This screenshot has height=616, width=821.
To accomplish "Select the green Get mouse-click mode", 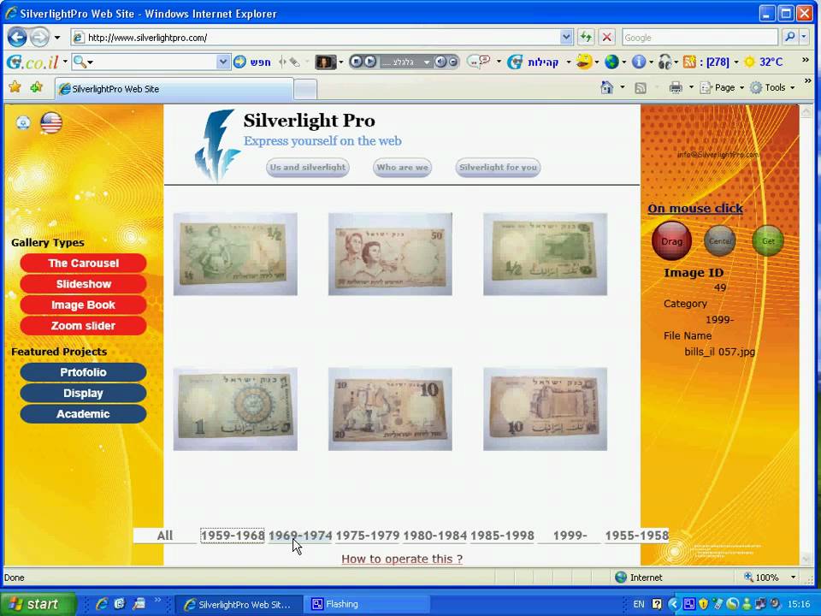I will (x=768, y=241).
